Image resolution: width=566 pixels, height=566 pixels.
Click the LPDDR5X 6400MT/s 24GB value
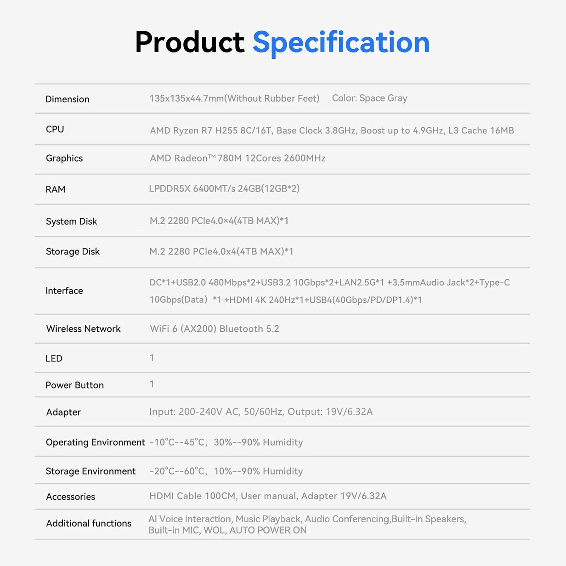point(224,189)
